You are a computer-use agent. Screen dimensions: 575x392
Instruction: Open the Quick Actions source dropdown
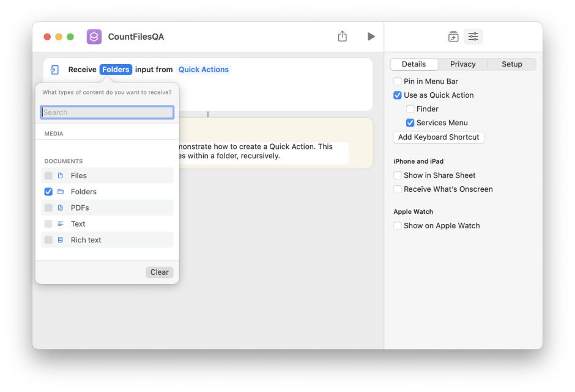203,70
